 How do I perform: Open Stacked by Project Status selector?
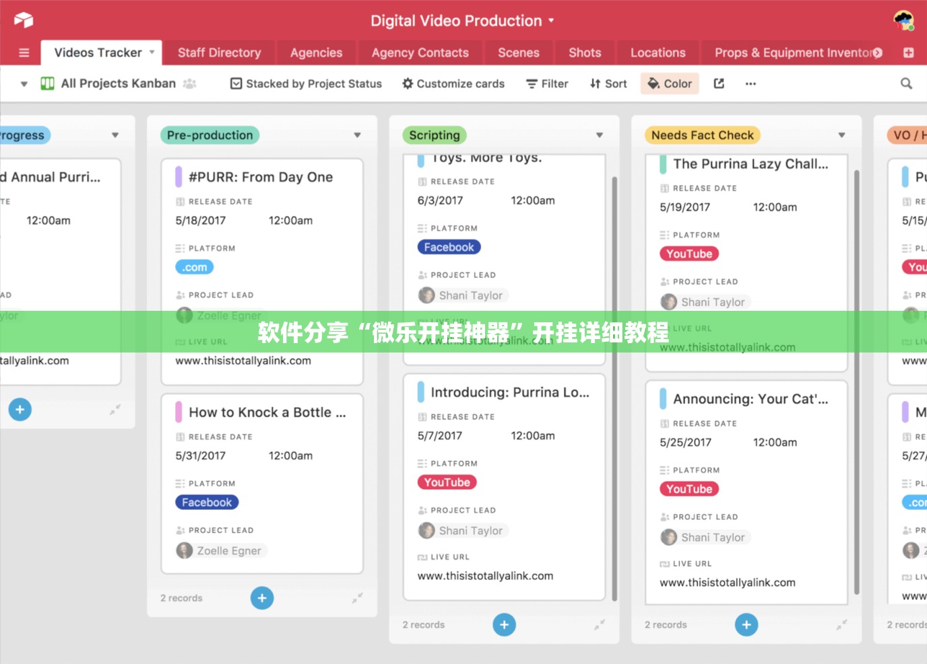[x=306, y=83]
